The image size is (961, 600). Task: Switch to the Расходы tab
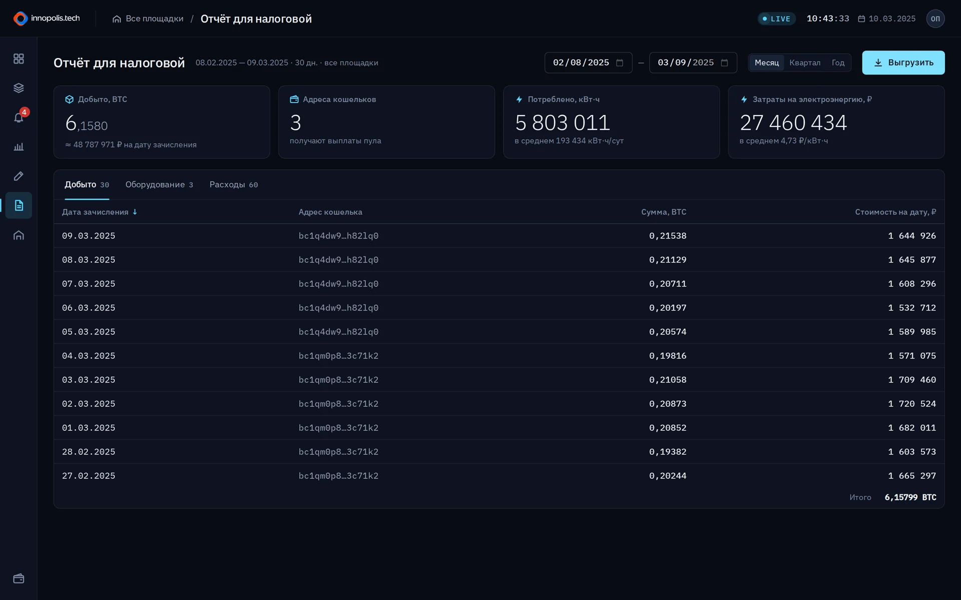tap(234, 184)
